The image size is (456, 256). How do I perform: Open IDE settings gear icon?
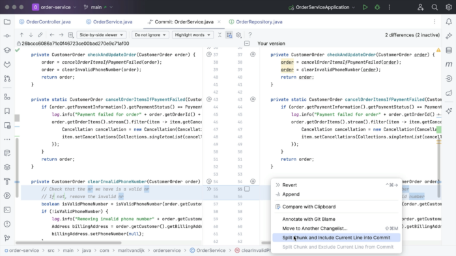pyautogui.click(x=449, y=7)
